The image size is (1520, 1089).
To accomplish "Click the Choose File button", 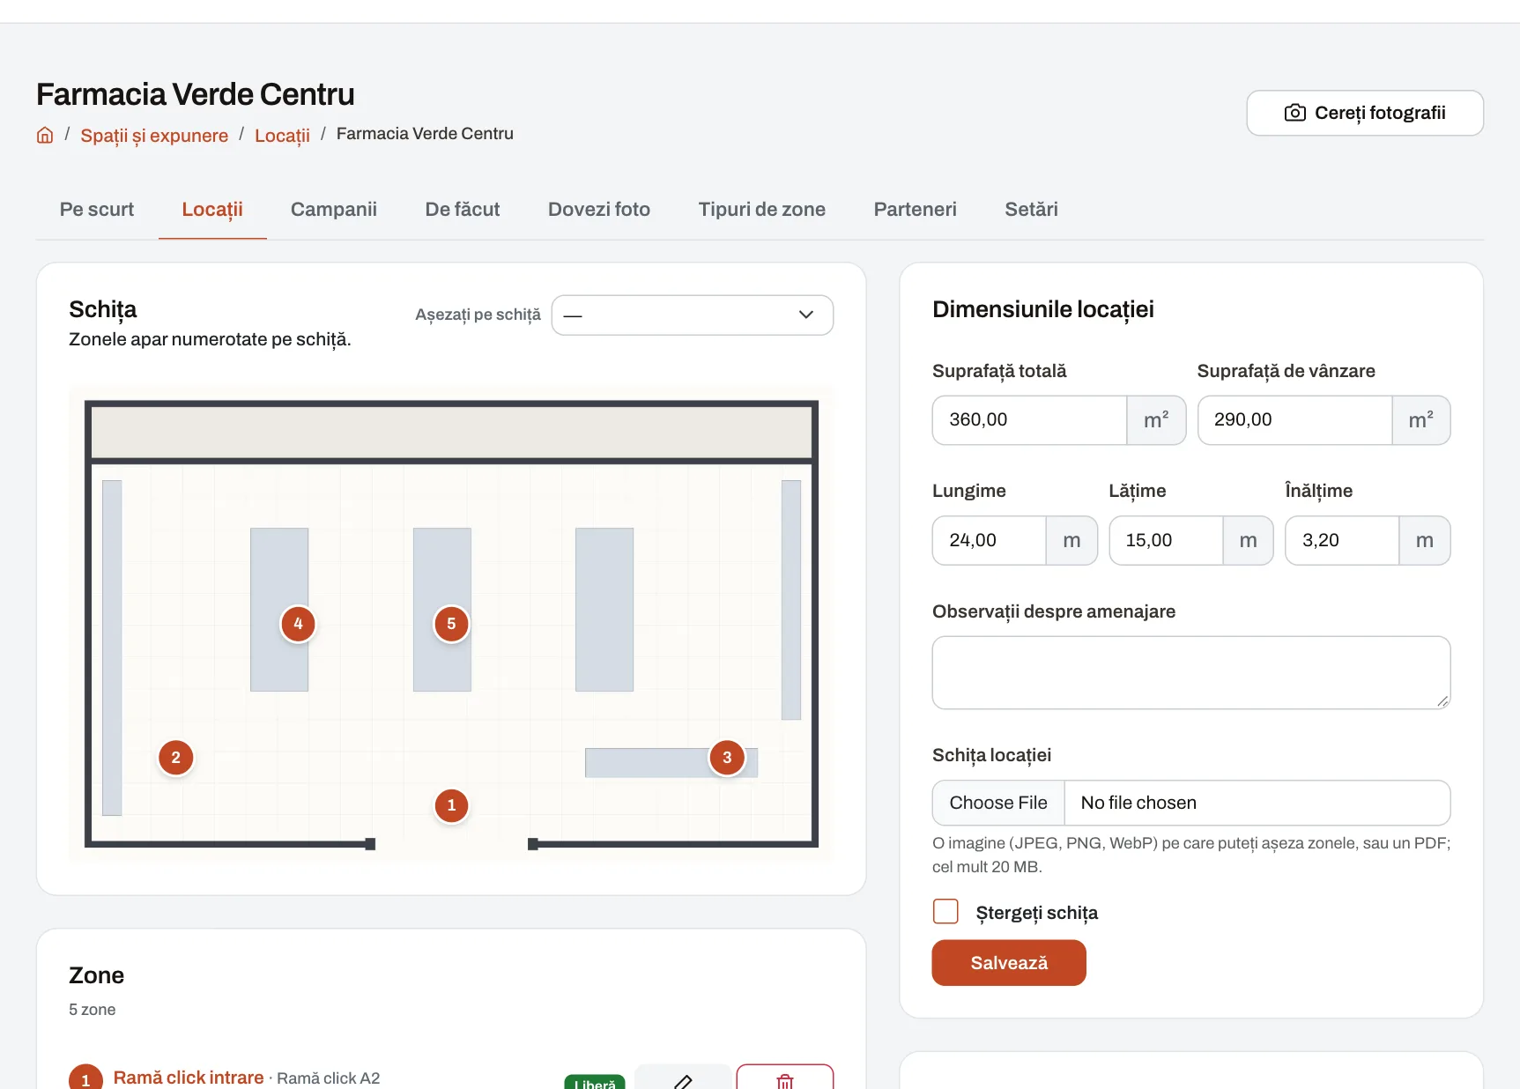I will click(998, 803).
